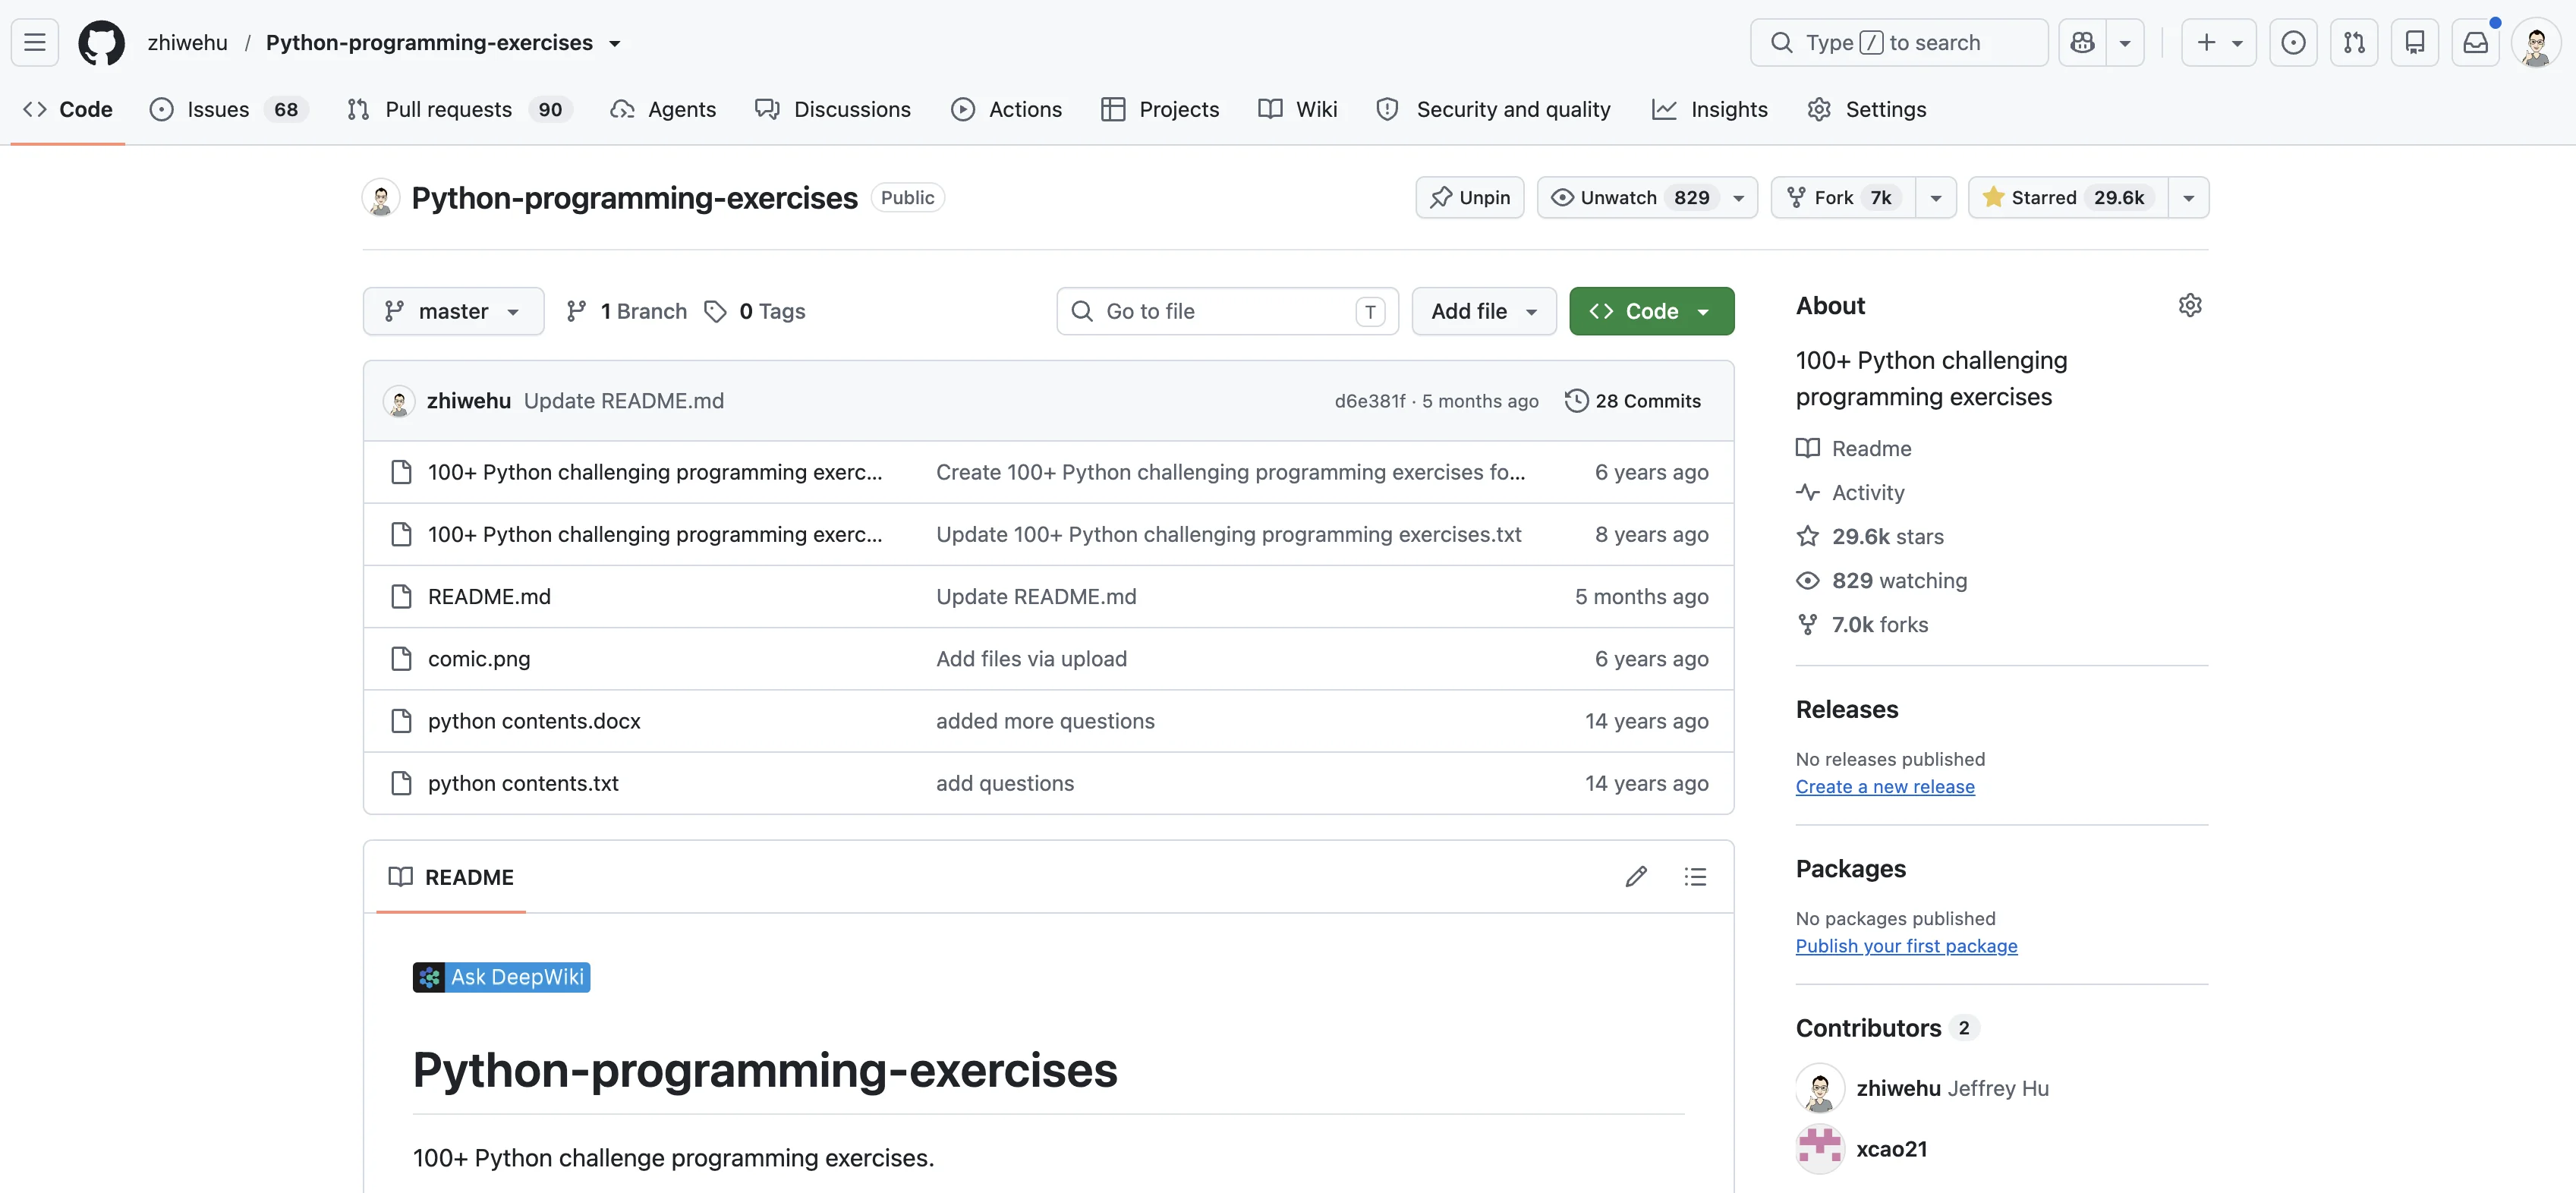Viewport: 2576px width, 1193px height.
Task: Open Security and quality tab
Action: (1494, 109)
